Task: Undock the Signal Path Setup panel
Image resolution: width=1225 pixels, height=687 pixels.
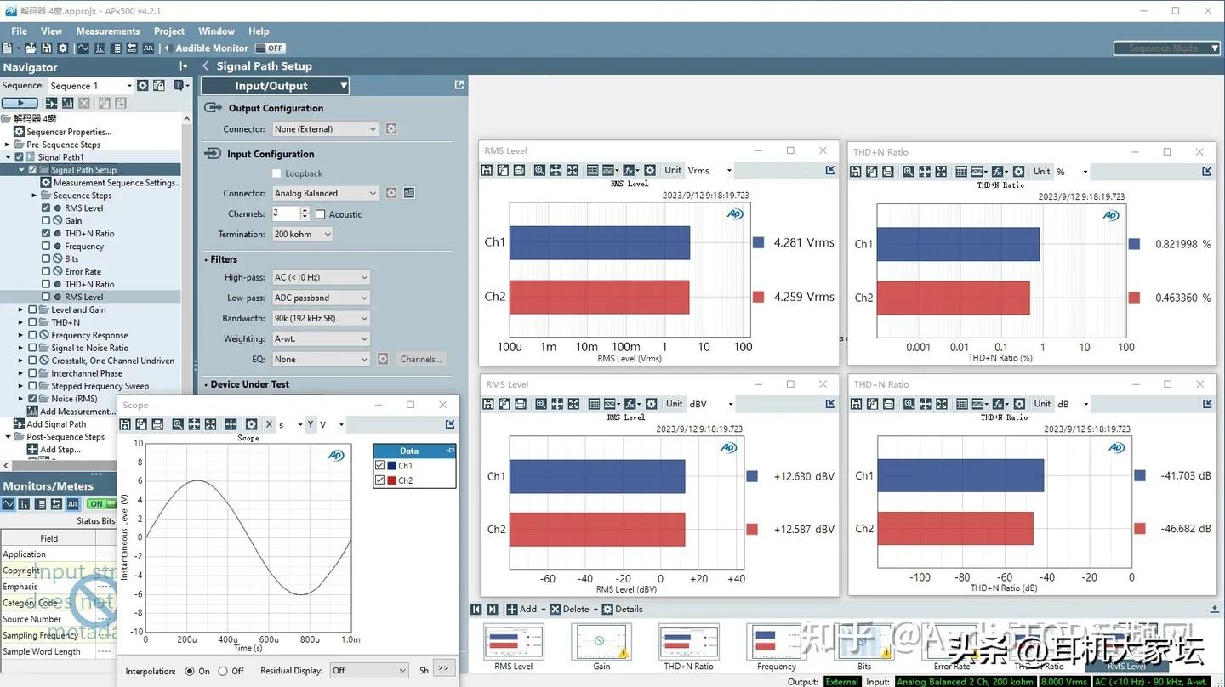Action: point(459,85)
